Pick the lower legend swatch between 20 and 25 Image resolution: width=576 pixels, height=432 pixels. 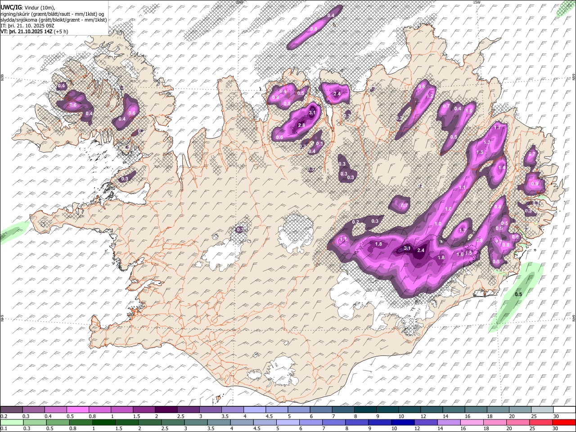[x=517, y=422]
